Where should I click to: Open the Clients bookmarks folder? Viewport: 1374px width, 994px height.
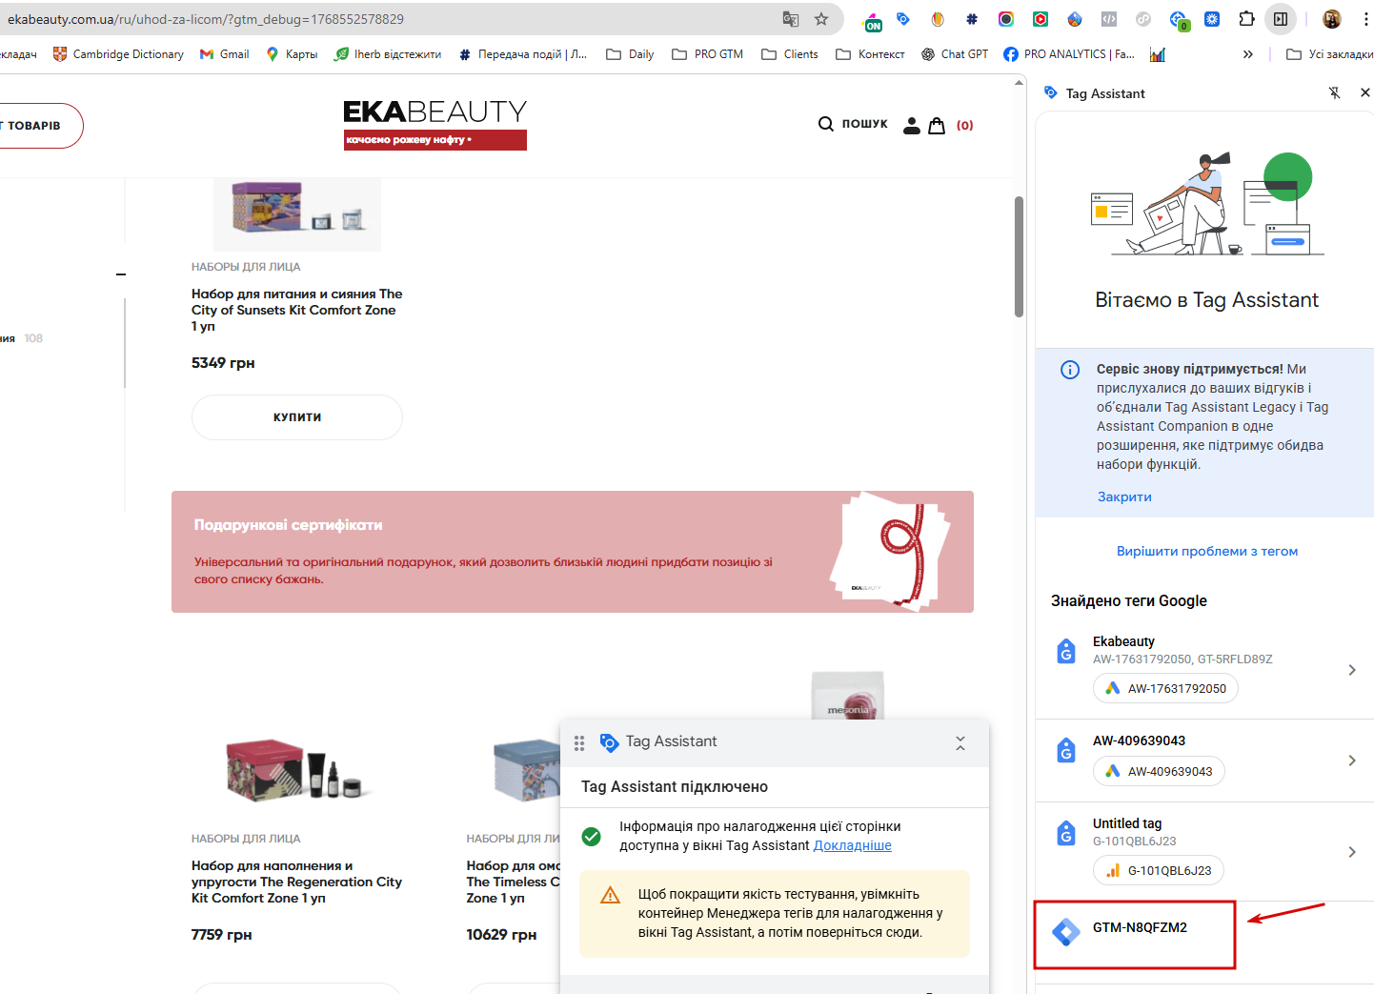coord(790,54)
